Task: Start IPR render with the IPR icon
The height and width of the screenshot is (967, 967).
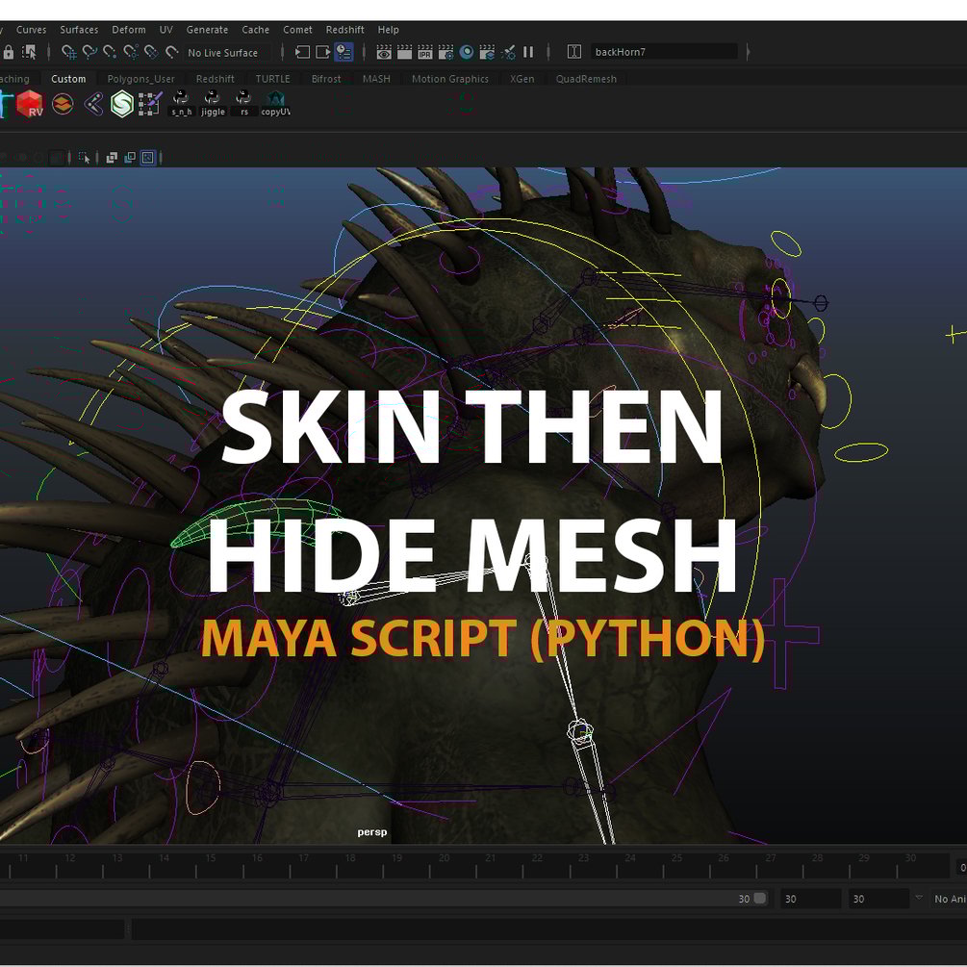Action: tap(425, 52)
